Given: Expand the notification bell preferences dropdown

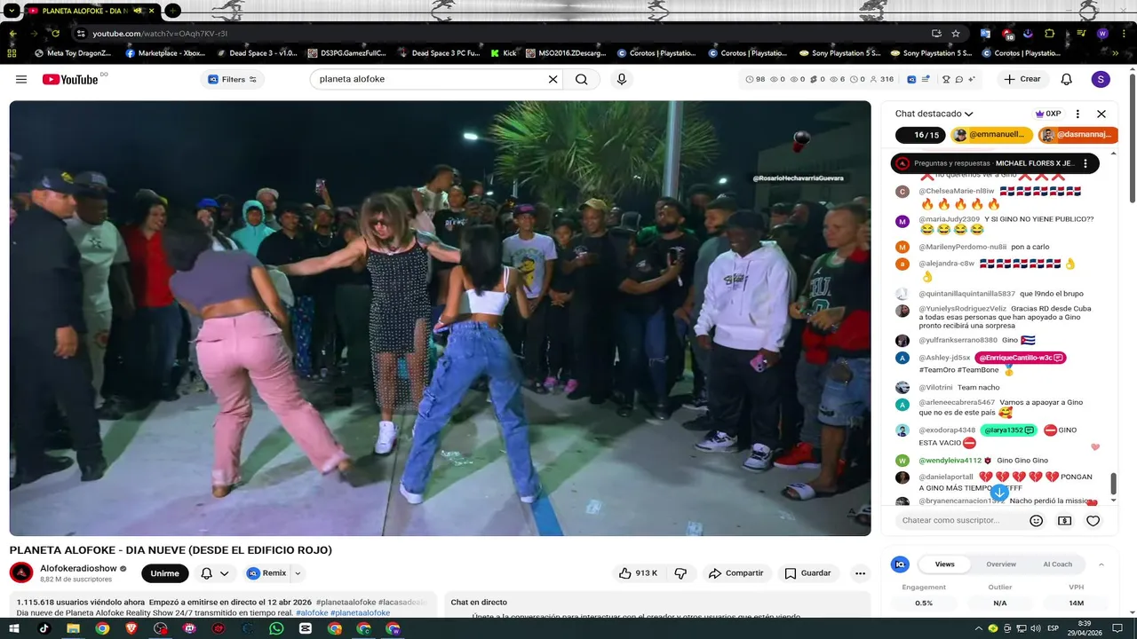Looking at the screenshot, I should (x=225, y=573).
